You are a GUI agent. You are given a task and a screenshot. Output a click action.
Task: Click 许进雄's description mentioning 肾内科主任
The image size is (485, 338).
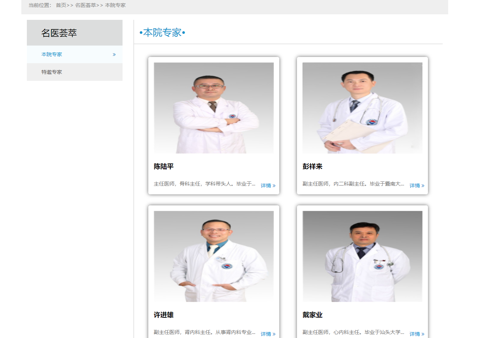click(x=205, y=332)
